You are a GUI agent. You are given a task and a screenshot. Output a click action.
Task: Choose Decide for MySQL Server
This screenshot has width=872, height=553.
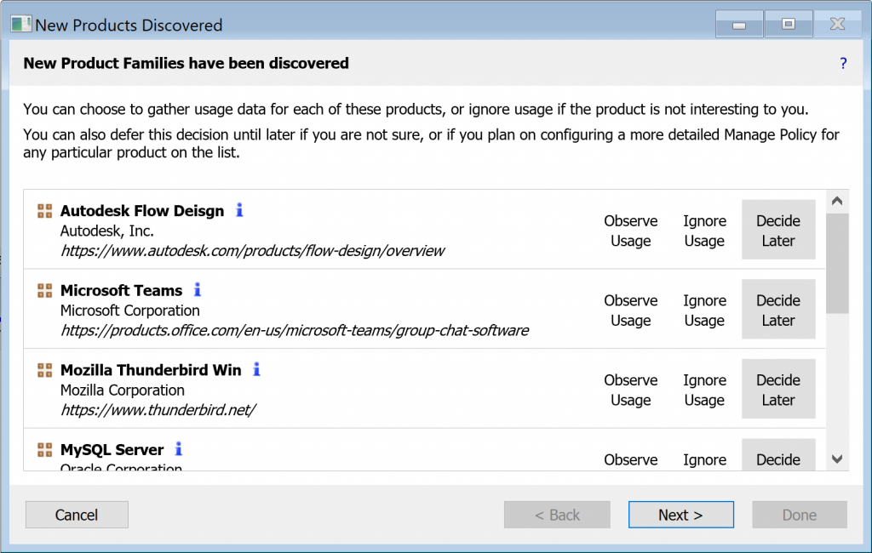coord(778,455)
